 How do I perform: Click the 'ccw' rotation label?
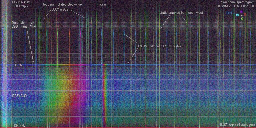[x=103, y=5]
